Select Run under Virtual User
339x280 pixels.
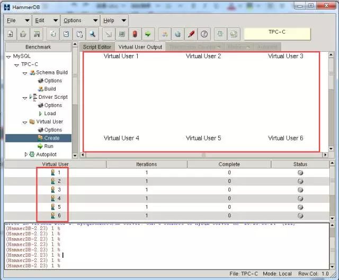point(49,146)
